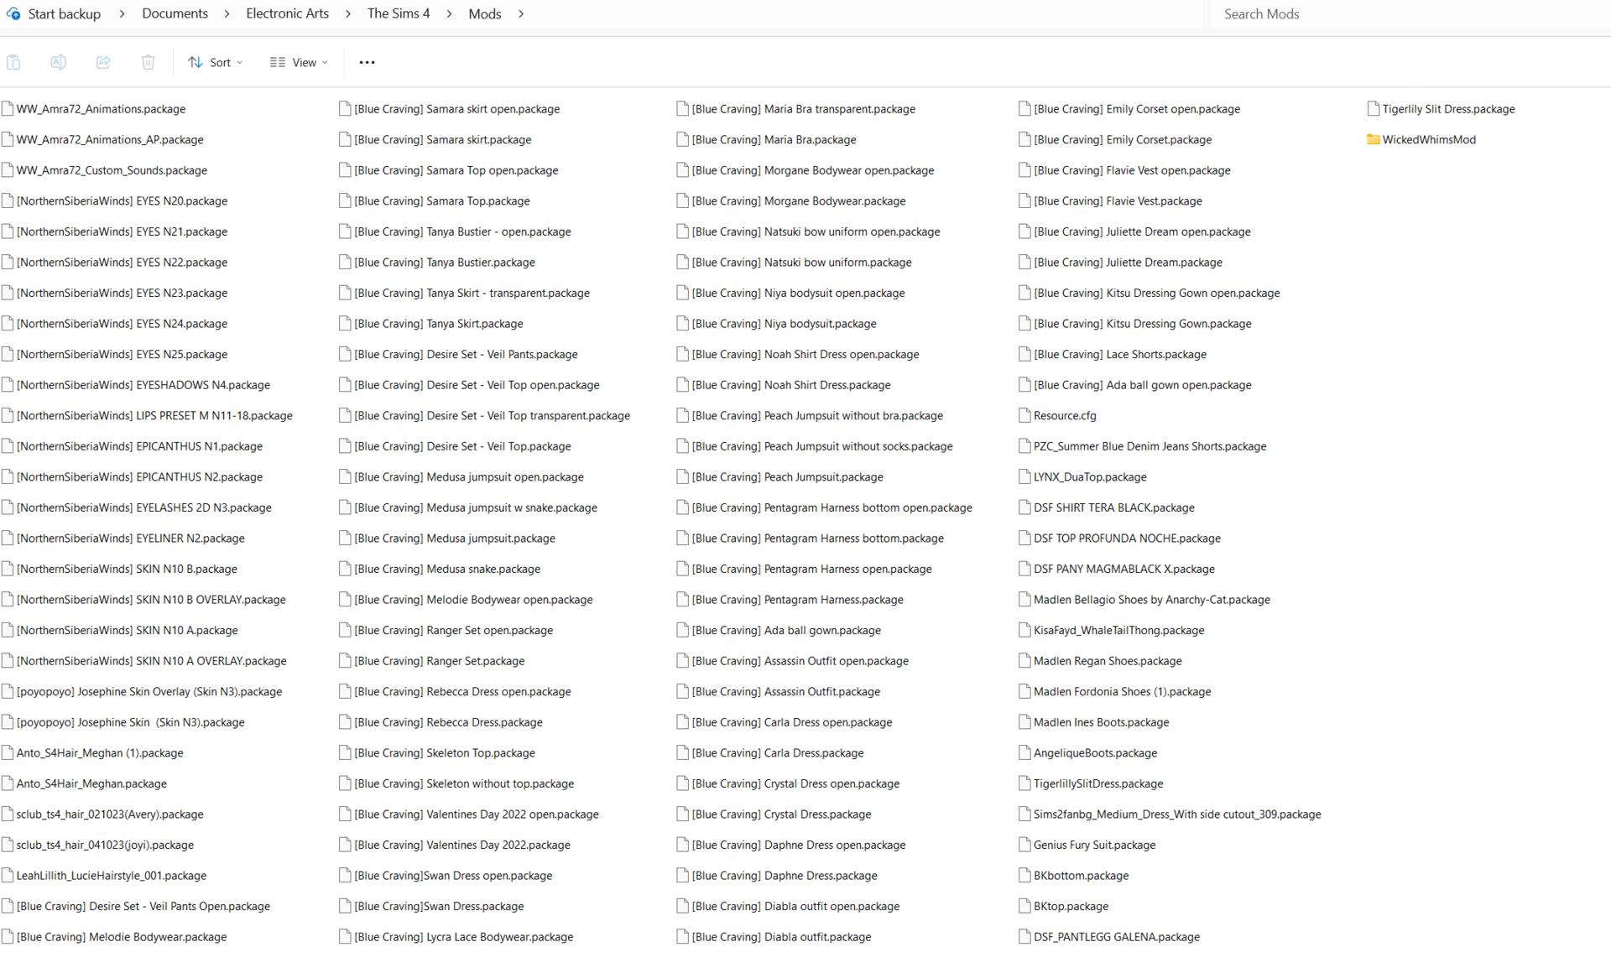Select [Blue Craving] Valentines Day 2022.package
The width and height of the screenshot is (1611, 973).
[454, 845]
